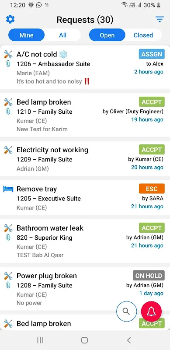The height and width of the screenshot is (350, 170).
Task: Tap the magnifying glass search button
Action: point(126,311)
